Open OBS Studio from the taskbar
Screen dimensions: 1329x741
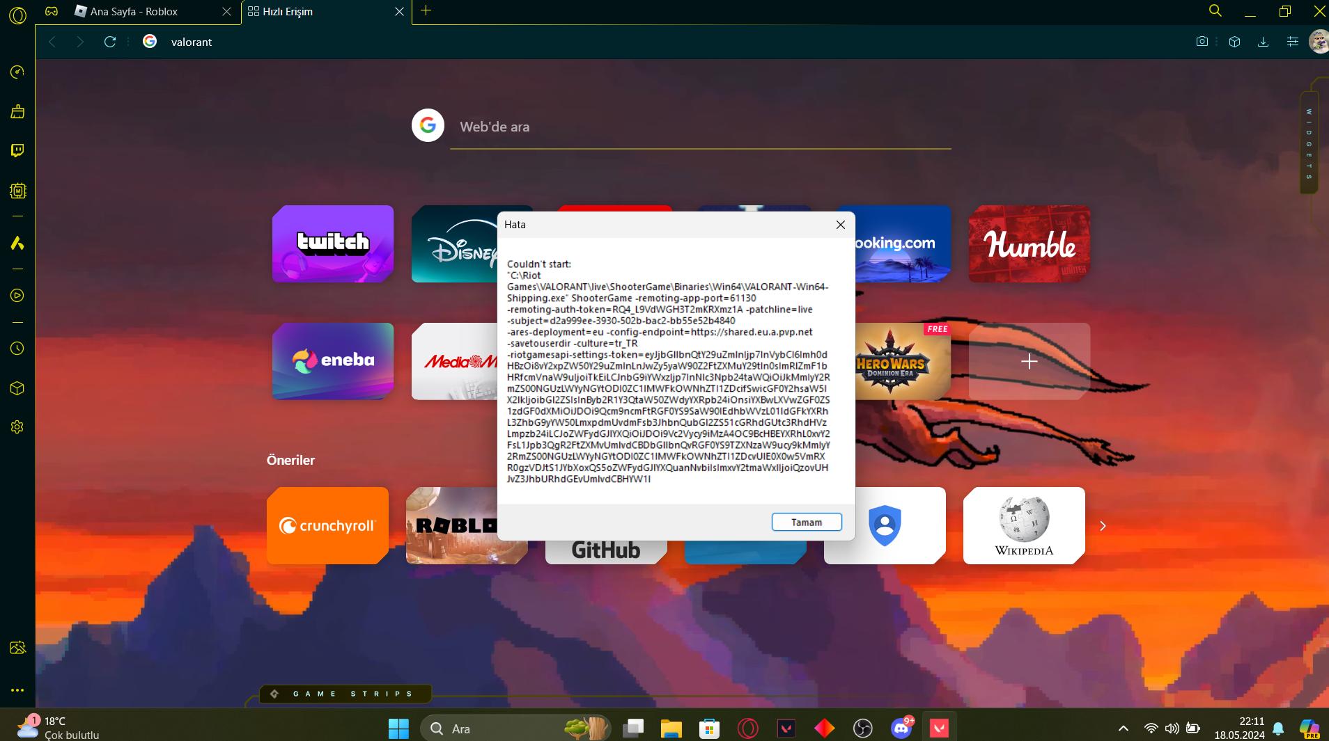pyautogui.click(x=862, y=728)
